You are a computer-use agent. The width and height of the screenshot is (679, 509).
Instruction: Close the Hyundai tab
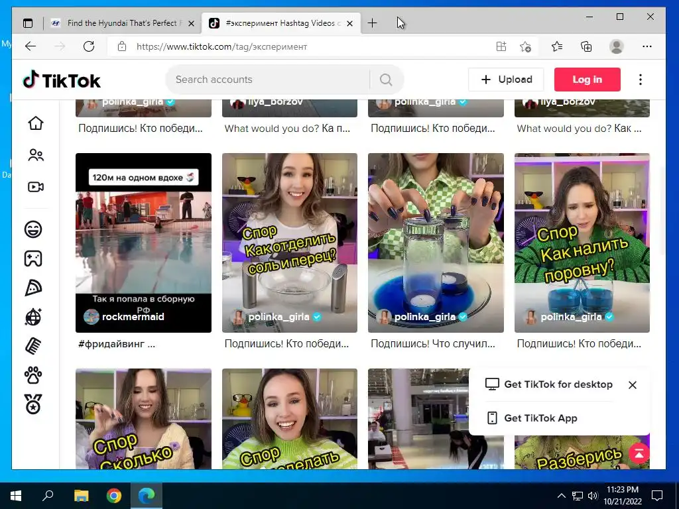(191, 24)
